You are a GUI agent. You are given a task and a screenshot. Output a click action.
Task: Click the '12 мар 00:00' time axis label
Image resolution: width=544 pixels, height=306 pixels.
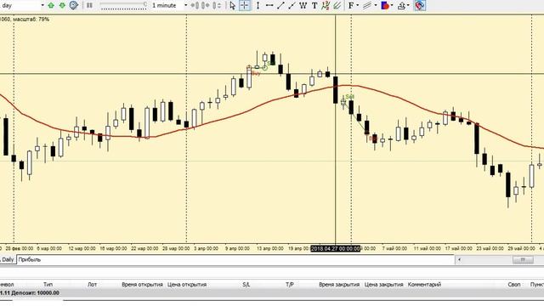[x=82, y=248]
